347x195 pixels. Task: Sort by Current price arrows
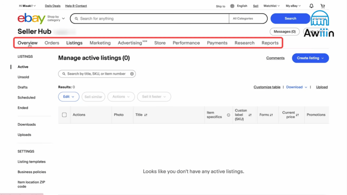(x=297, y=115)
